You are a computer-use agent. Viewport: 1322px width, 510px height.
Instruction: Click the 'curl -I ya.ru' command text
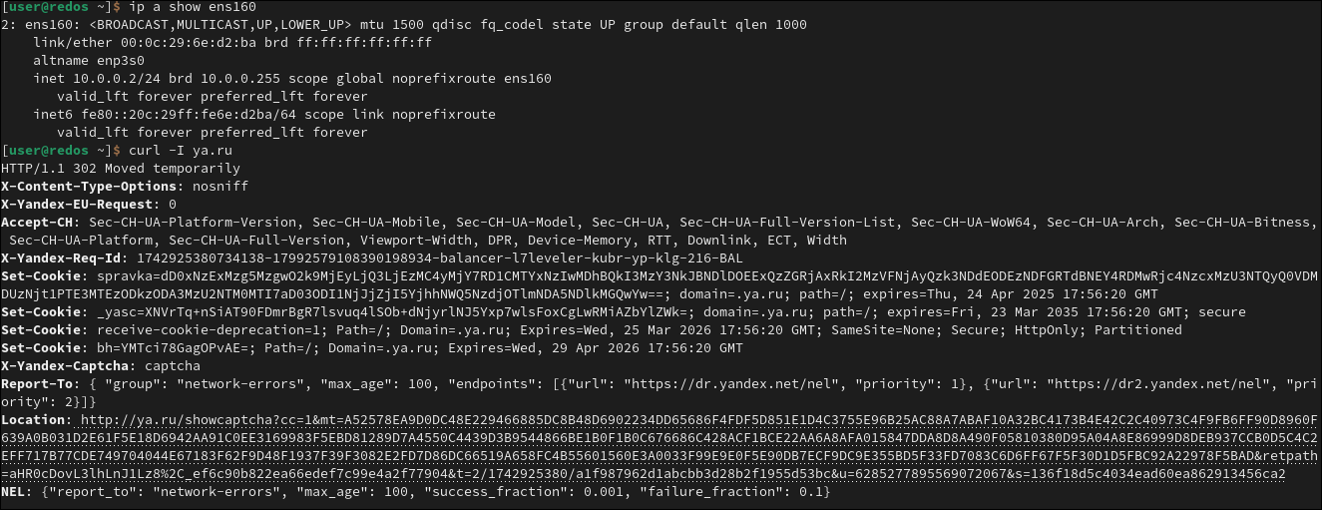point(181,150)
